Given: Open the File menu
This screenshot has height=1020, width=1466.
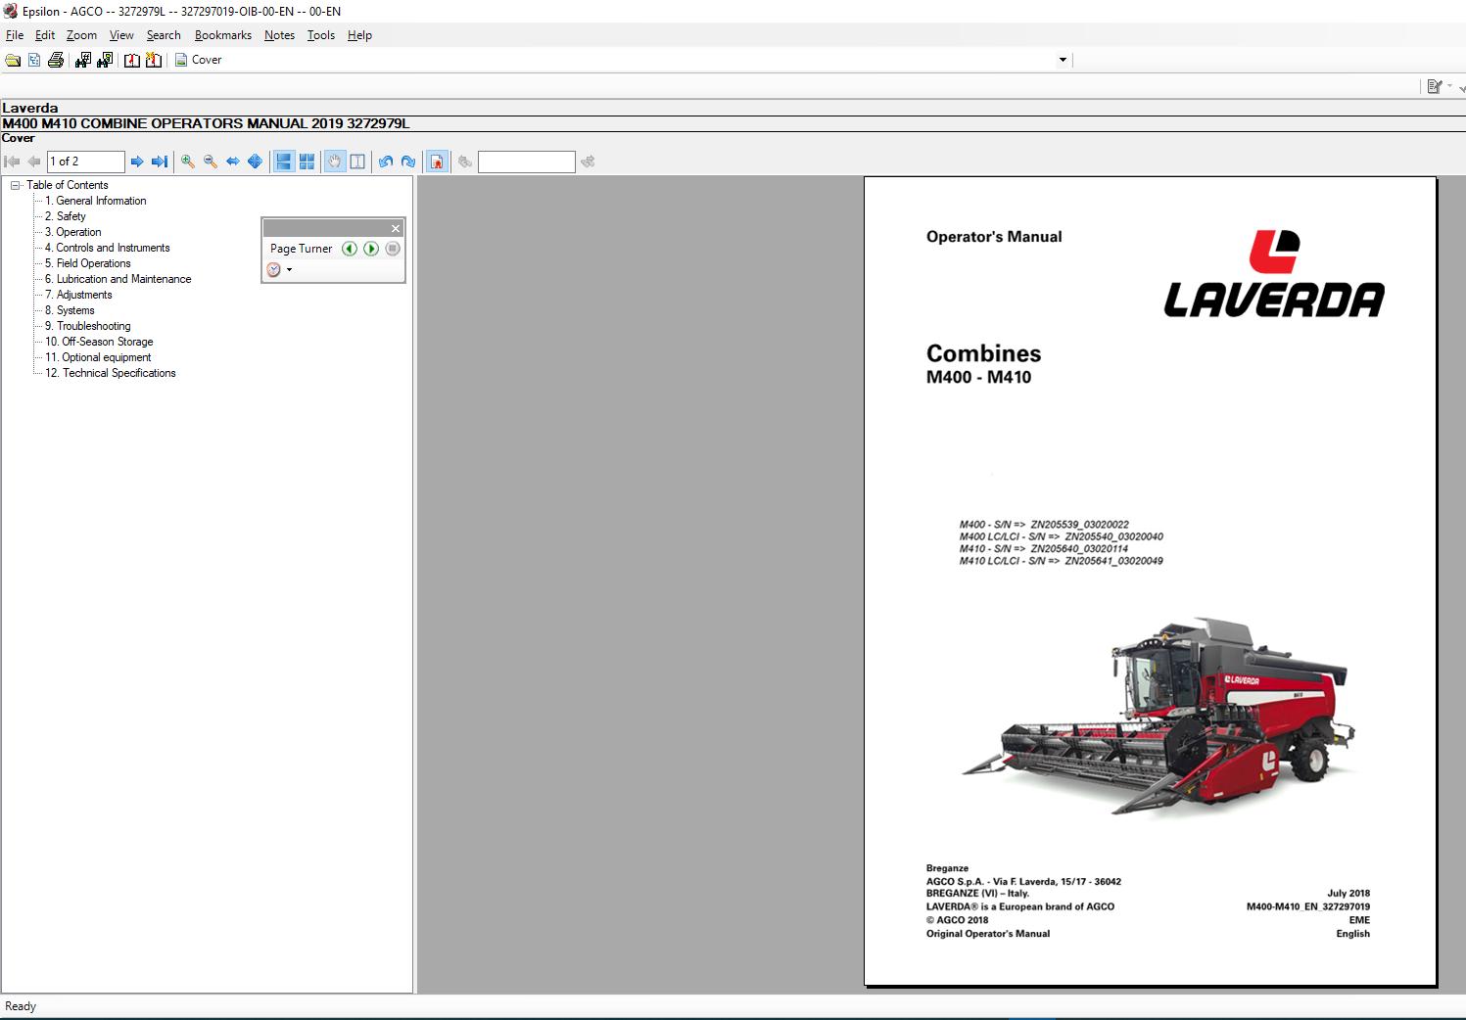Looking at the screenshot, I should (15, 35).
